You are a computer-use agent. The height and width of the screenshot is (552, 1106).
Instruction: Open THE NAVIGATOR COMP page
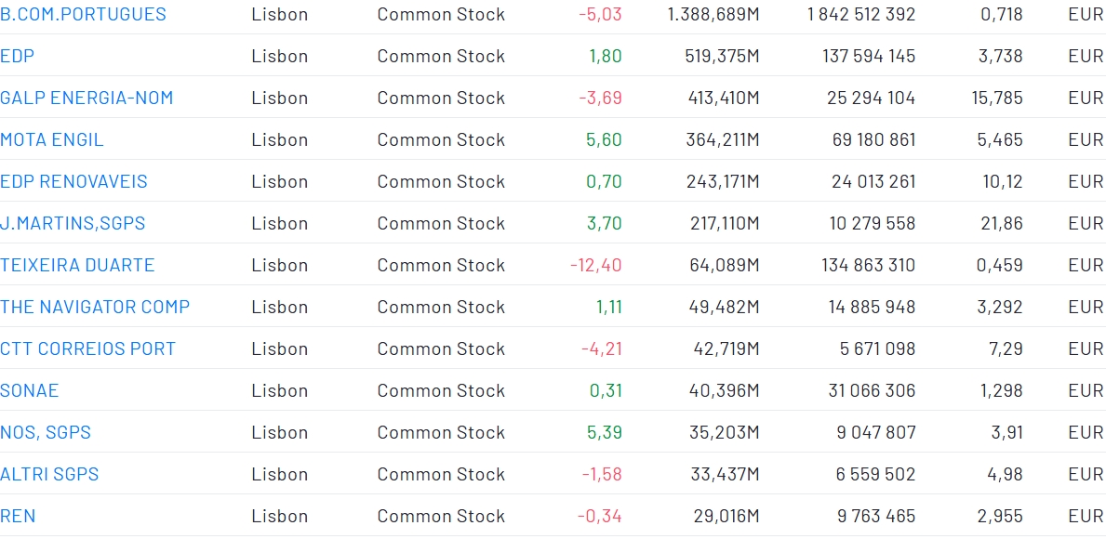pyautogui.click(x=95, y=308)
